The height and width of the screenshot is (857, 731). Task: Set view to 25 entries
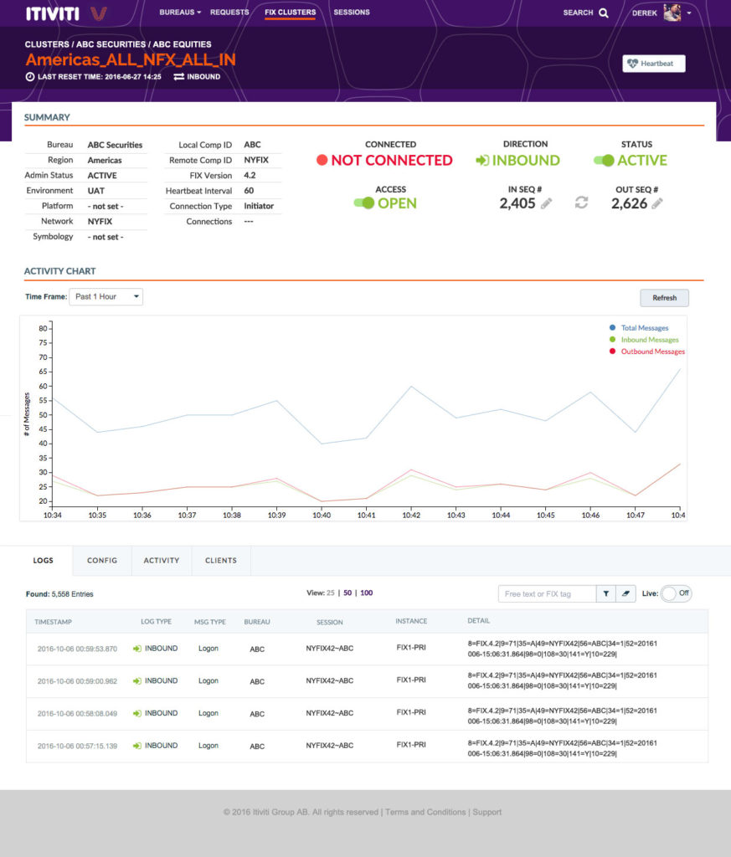coord(330,593)
